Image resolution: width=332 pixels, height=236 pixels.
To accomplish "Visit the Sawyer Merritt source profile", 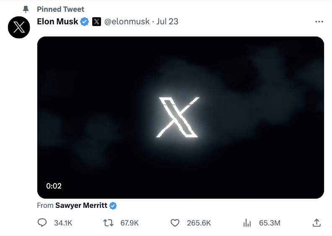I will 81,205.
